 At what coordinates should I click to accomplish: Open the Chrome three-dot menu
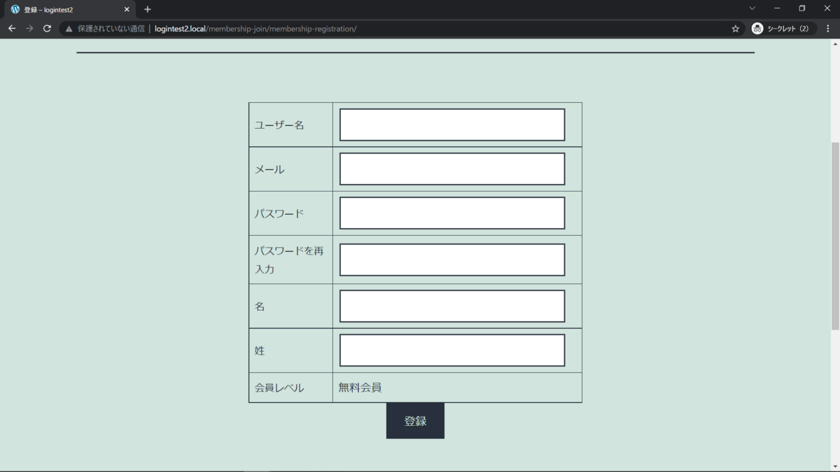(x=828, y=29)
